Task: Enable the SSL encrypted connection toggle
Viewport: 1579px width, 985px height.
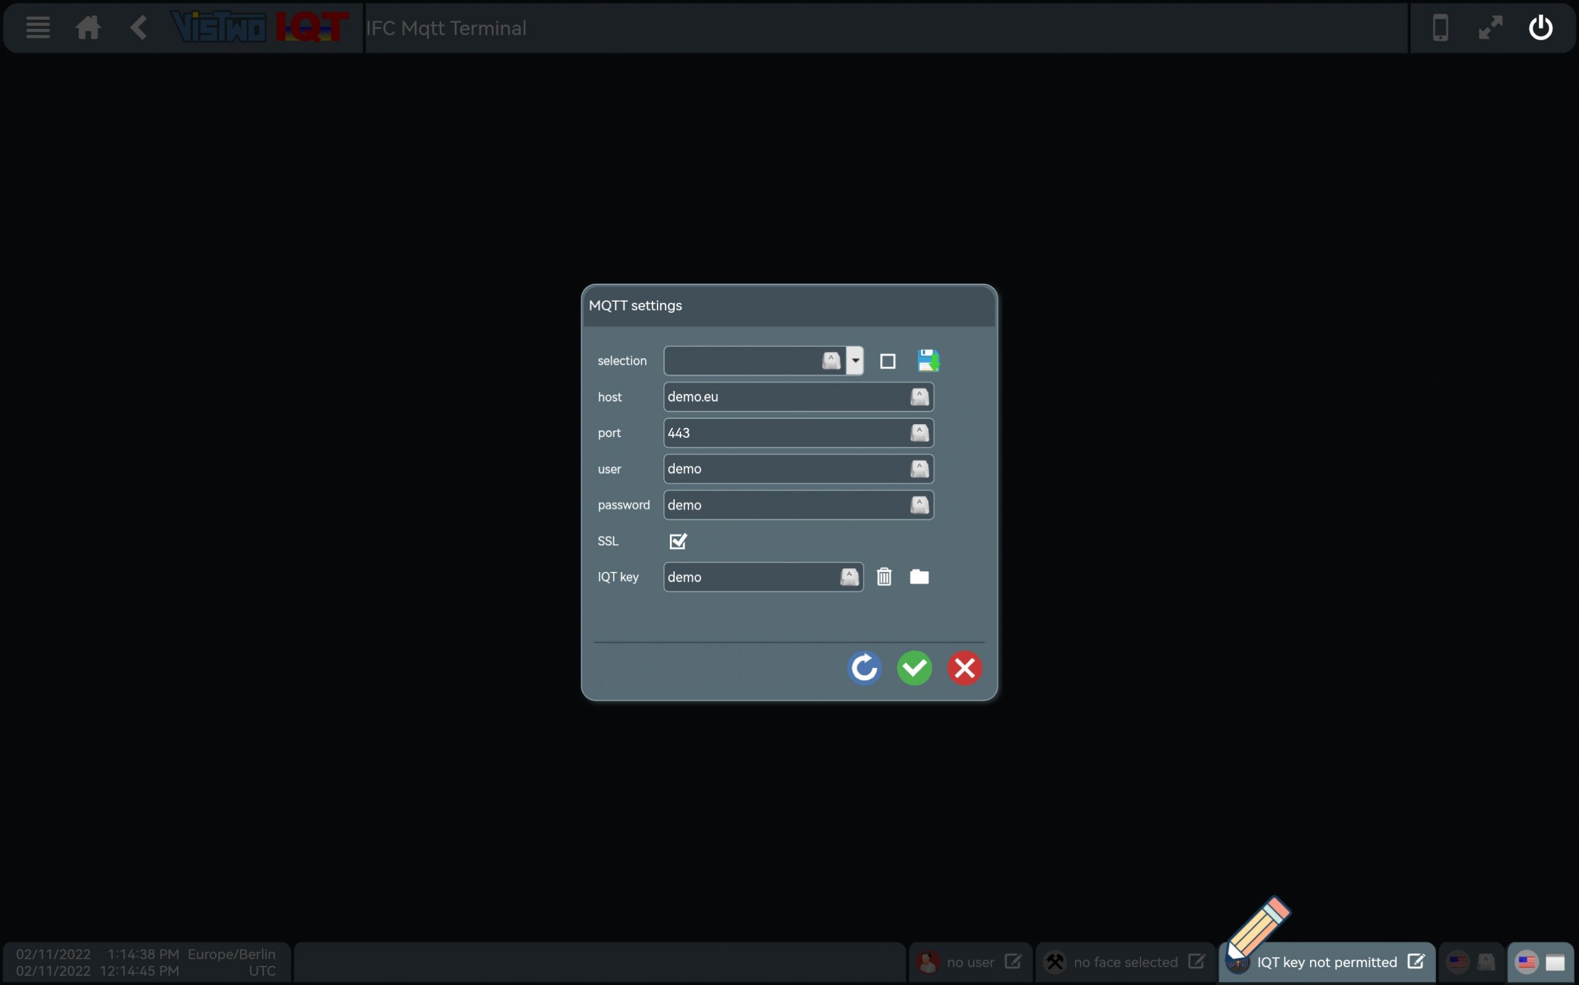Action: (677, 540)
